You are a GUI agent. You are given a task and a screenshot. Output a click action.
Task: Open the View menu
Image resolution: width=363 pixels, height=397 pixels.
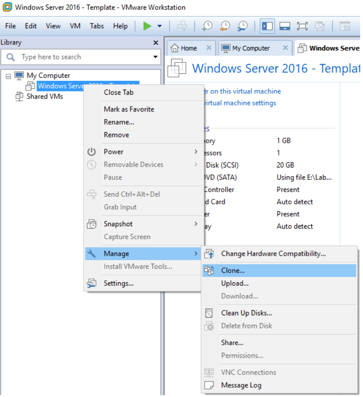click(x=53, y=26)
